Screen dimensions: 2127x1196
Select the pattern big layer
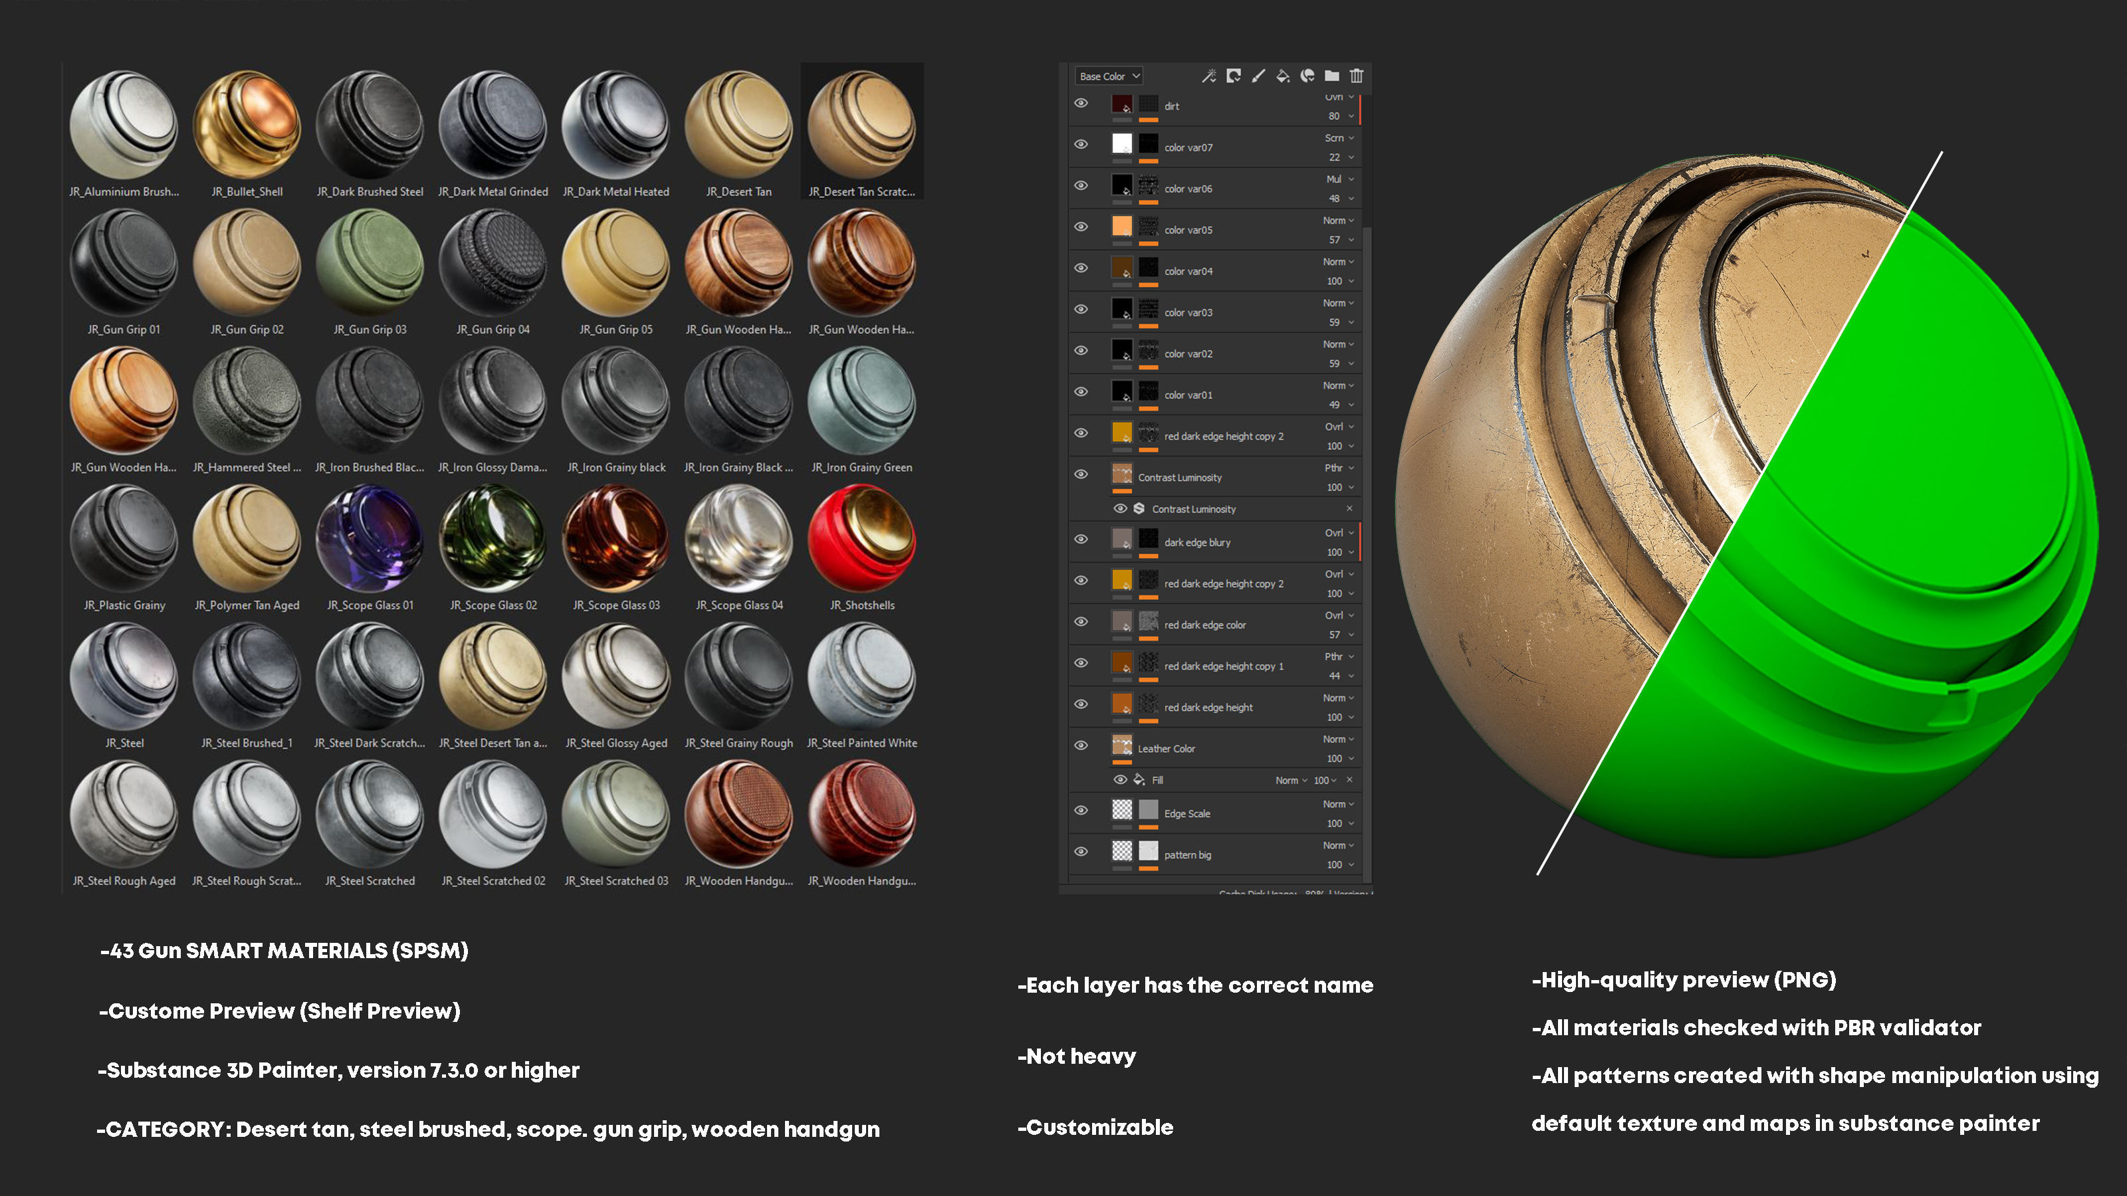click(1187, 854)
